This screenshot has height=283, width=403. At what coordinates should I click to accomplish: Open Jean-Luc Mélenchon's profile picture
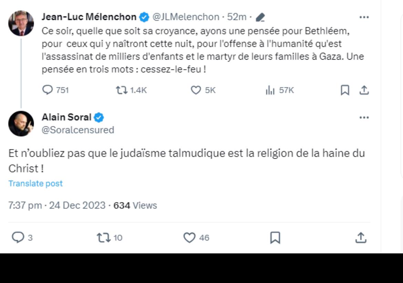coord(21,23)
